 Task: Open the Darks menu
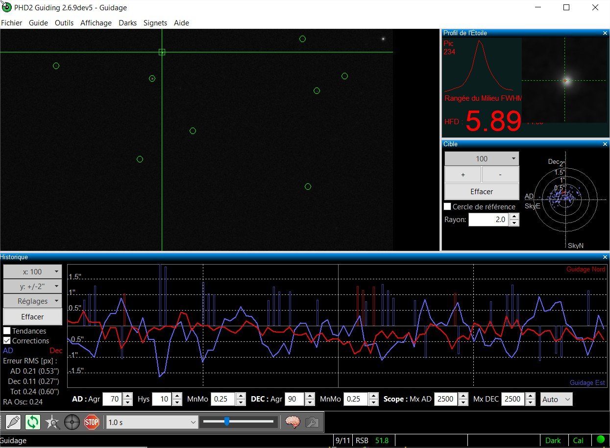tap(128, 22)
